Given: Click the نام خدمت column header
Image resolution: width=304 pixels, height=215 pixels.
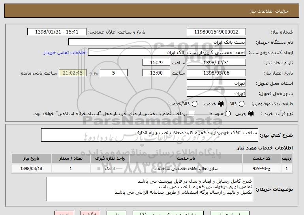Looking at the screenshot, I should [x=186, y=159].
